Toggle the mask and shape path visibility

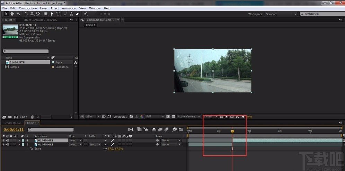(x=109, y=117)
